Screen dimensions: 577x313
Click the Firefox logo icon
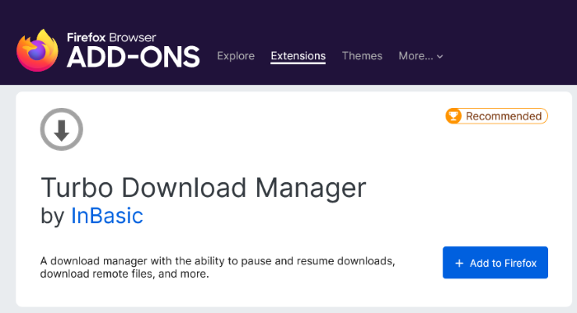[37, 50]
